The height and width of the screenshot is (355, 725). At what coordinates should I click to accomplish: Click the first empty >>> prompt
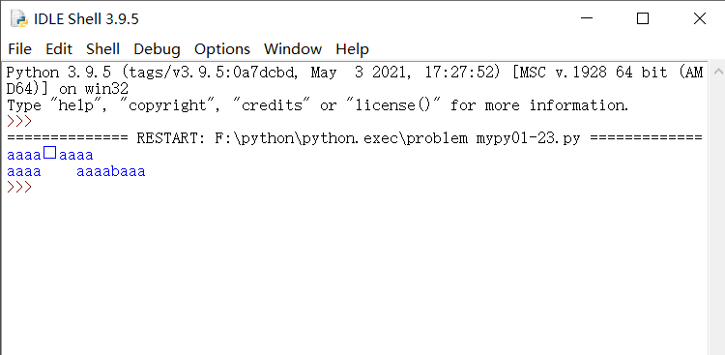tap(19, 121)
